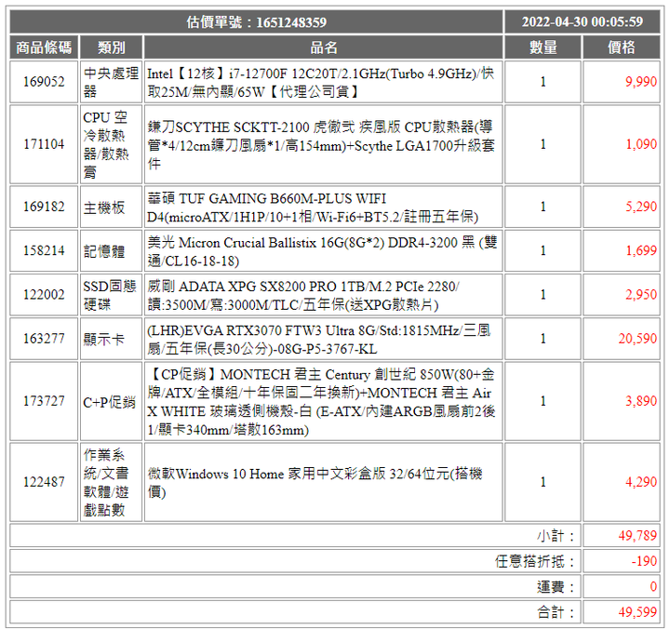Viewport: 670px width, 629px height.
Task: Click category cell CPU 空冷散熱器/散熱膏
Action: [111, 144]
